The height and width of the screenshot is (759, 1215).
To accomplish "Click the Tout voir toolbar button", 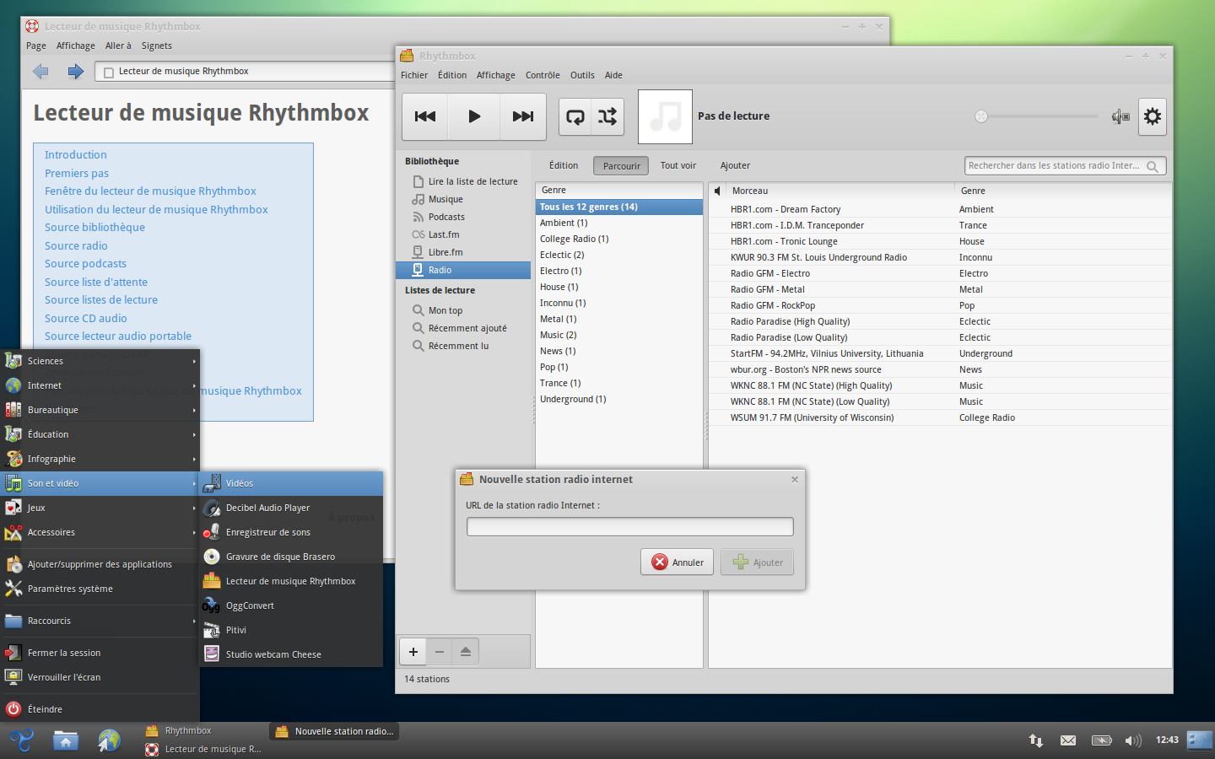I will (678, 166).
